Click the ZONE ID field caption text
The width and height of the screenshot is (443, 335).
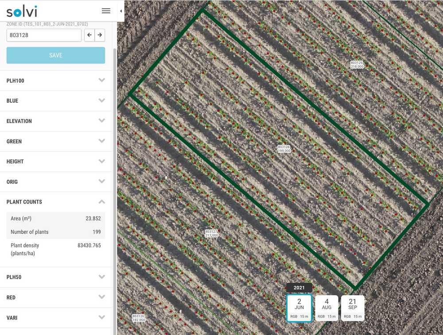47,24
